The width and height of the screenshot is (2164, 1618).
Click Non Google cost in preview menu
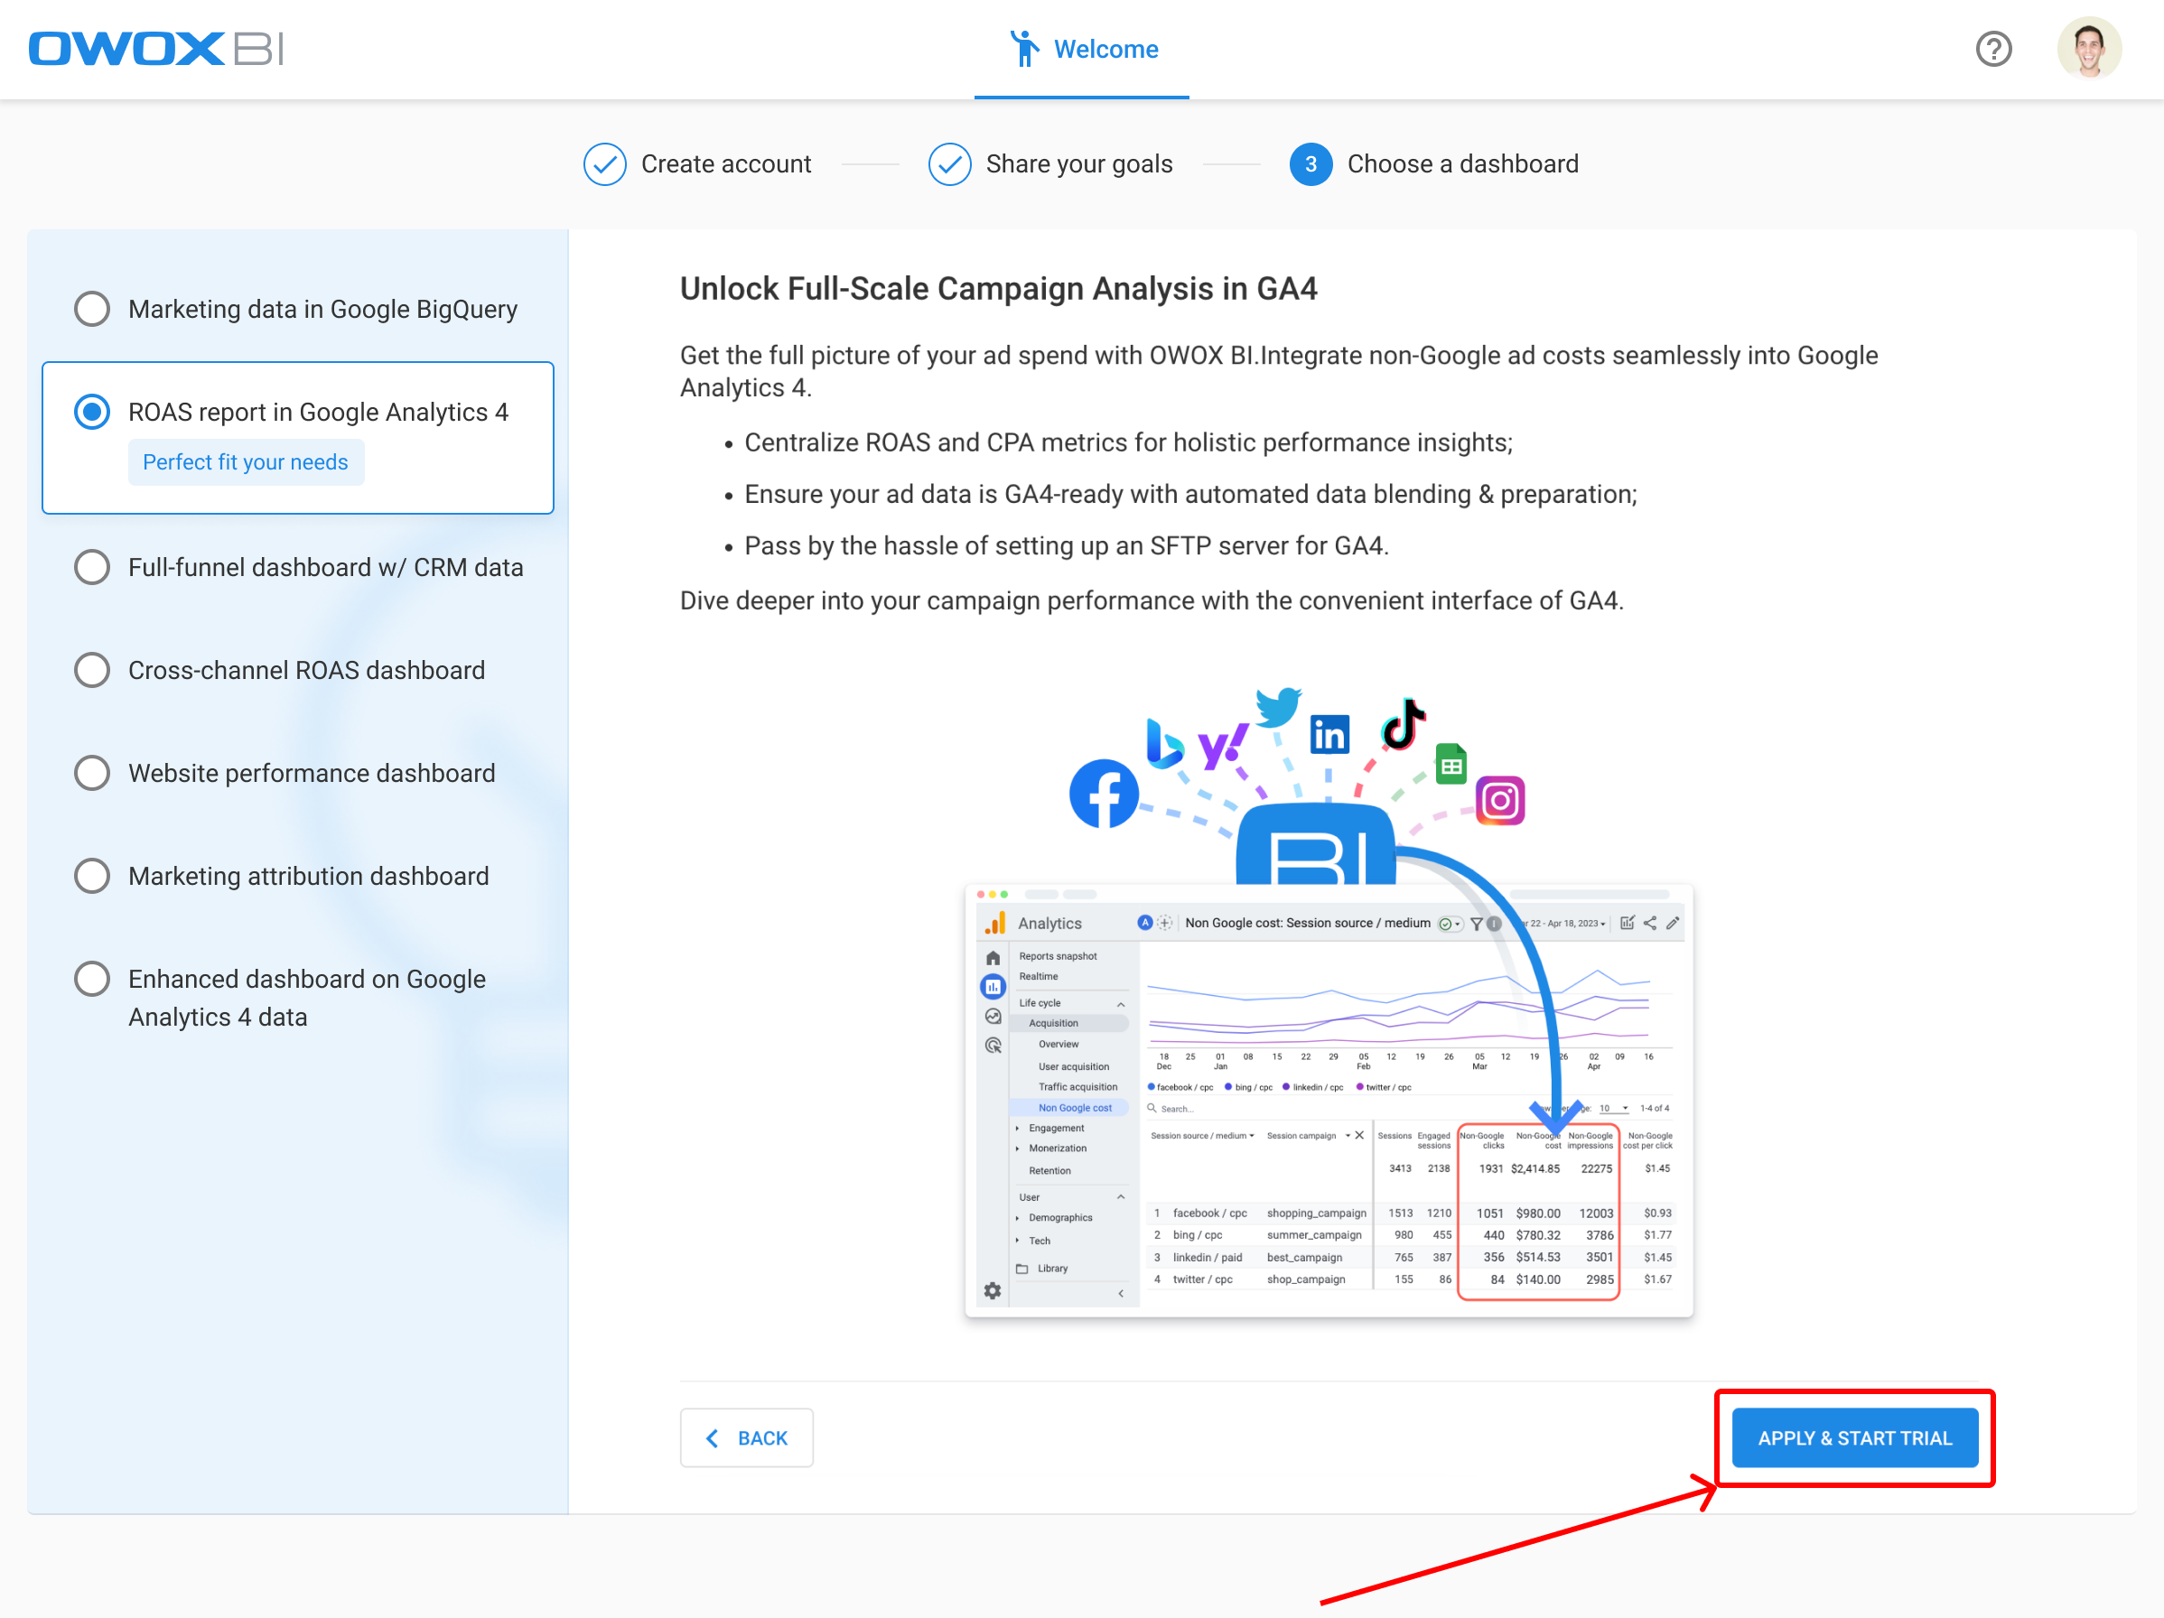point(1074,1107)
